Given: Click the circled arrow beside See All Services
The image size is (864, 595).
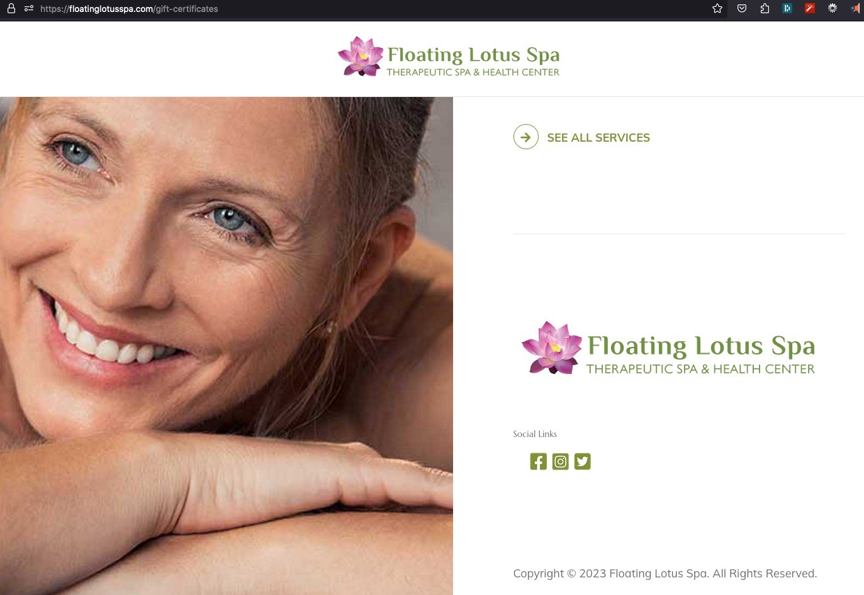Looking at the screenshot, I should [x=526, y=137].
